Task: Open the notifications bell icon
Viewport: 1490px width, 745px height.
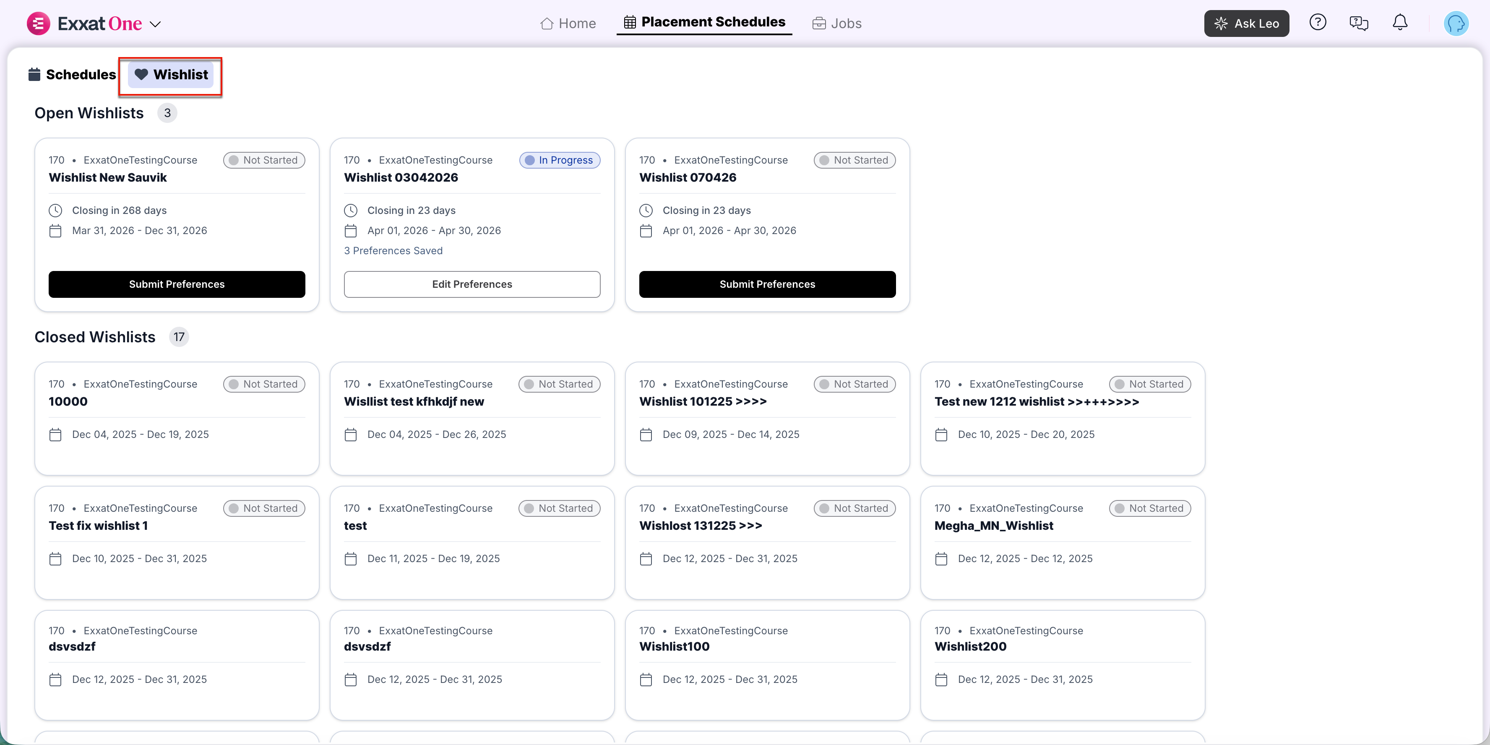Action: tap(1399, 23)
